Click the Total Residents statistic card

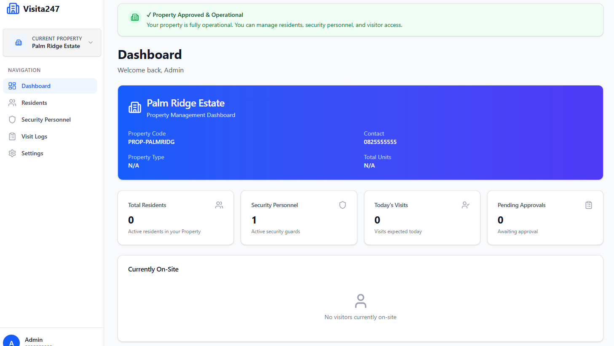[x=176, y=218]
